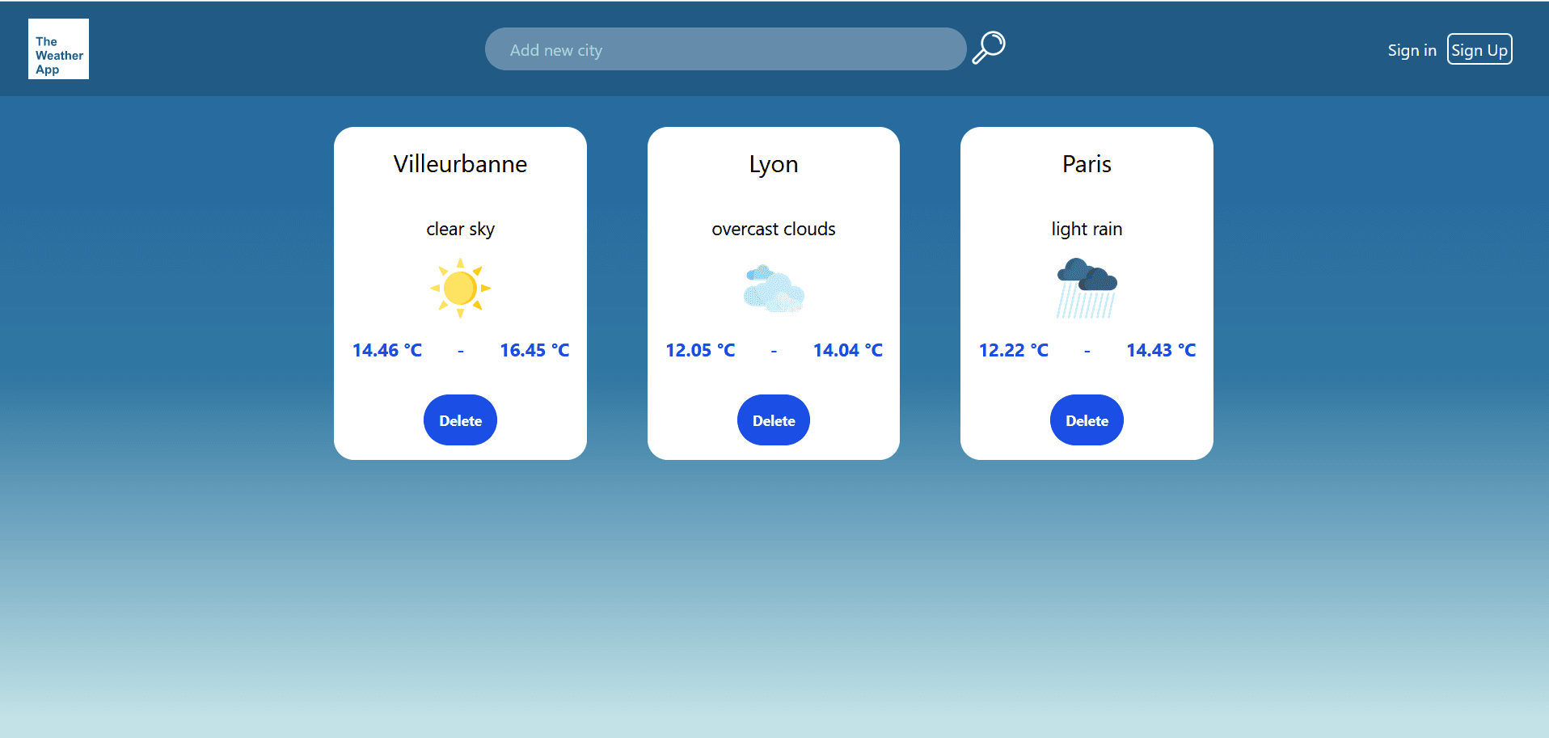Delete the Villeurbanne city card
This screenshot has width=1549, height=738.
pos(460,420)
